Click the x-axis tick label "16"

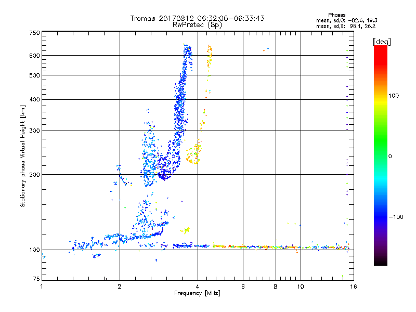point(354,287)
